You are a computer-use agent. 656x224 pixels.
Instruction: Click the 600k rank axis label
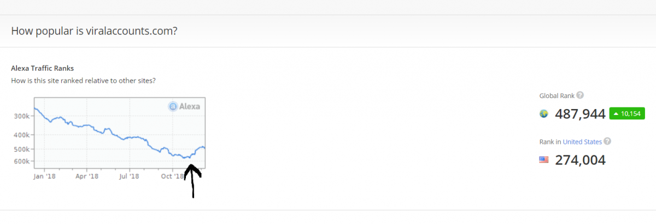pos(22,161)
